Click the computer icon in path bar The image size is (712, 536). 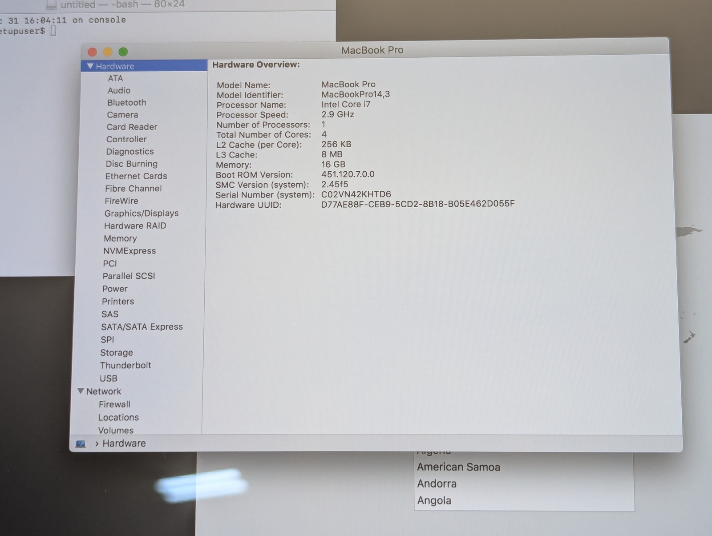(81, 444)
